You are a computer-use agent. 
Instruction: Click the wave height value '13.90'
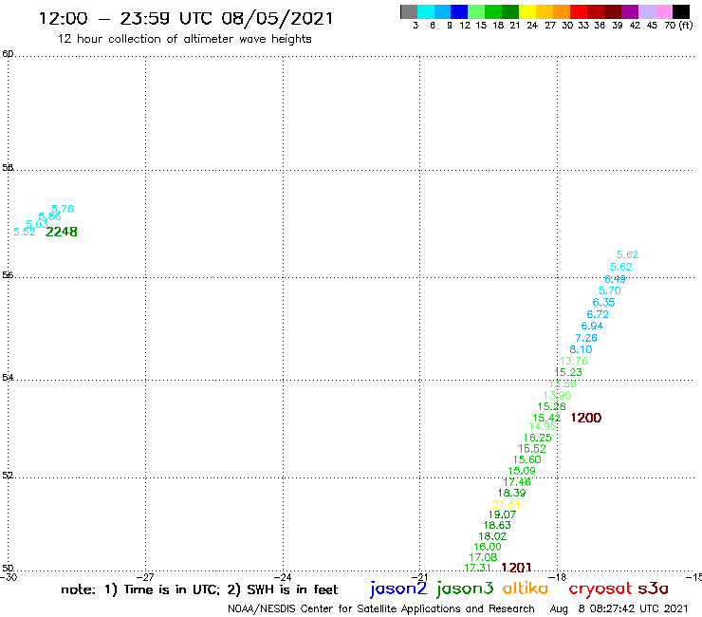point(557,395)
